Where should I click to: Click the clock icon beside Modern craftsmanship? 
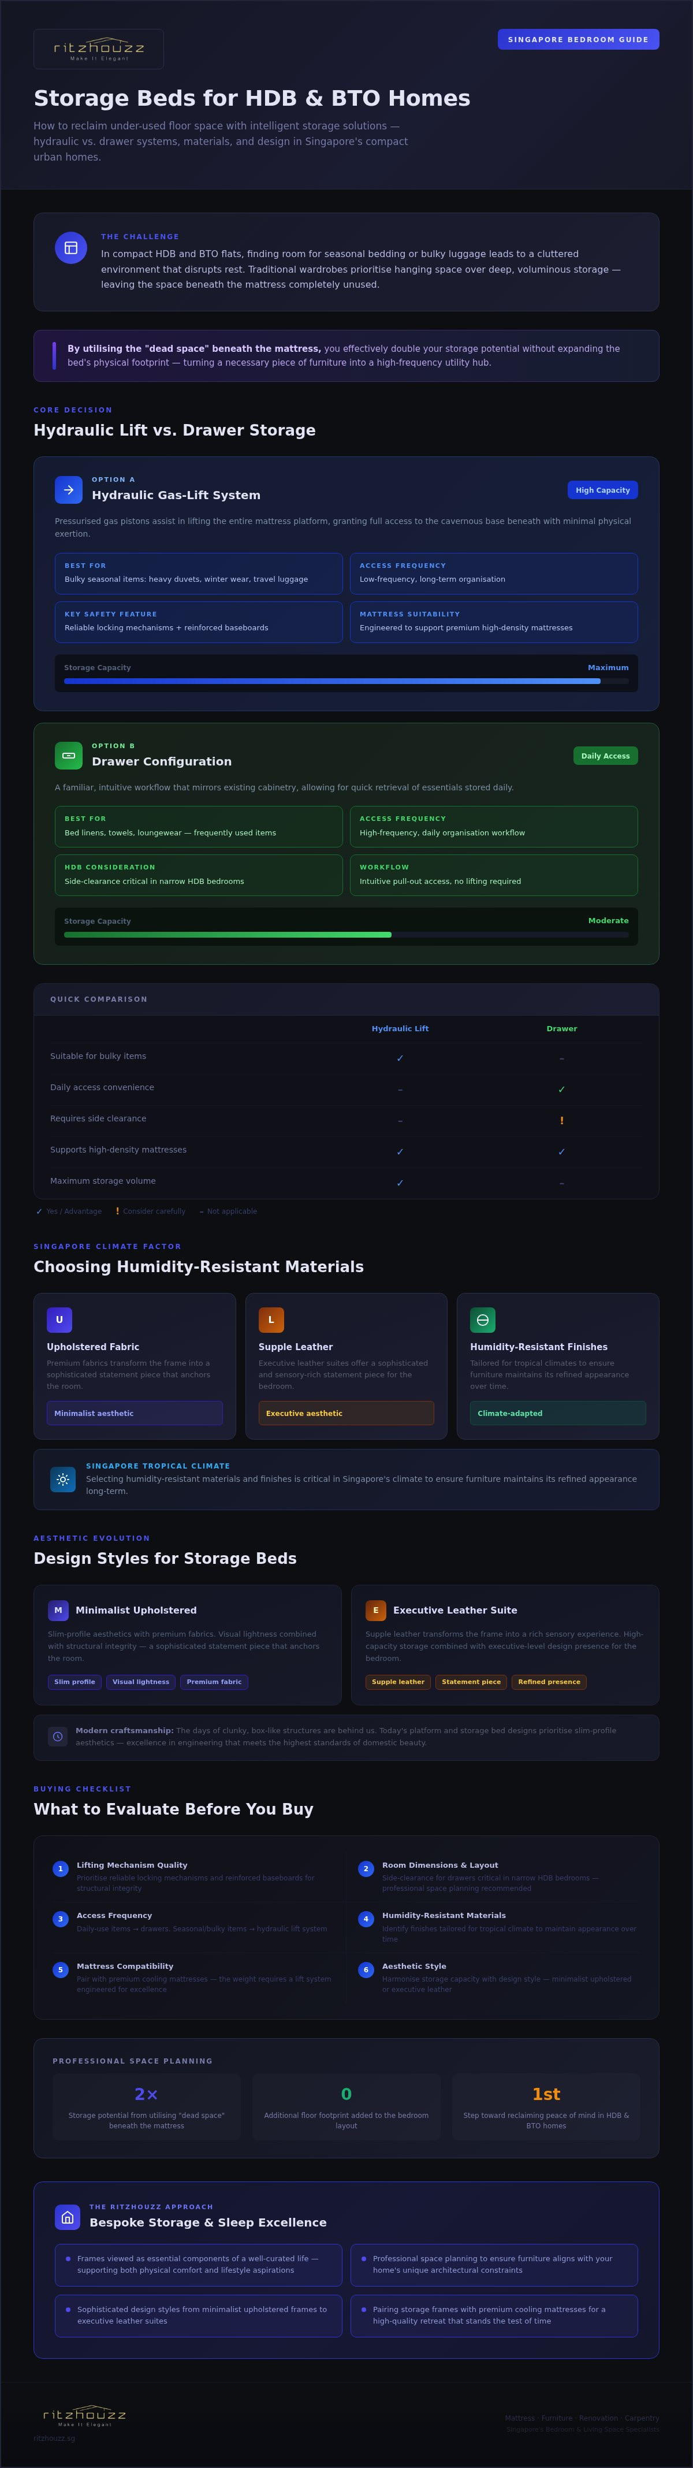coord(57,1736)
